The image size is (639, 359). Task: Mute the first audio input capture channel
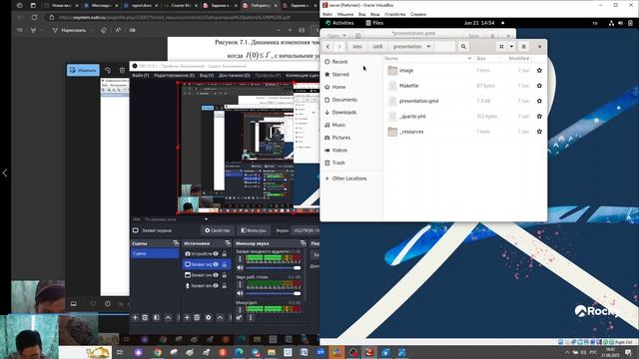click(x=240, y=268)
